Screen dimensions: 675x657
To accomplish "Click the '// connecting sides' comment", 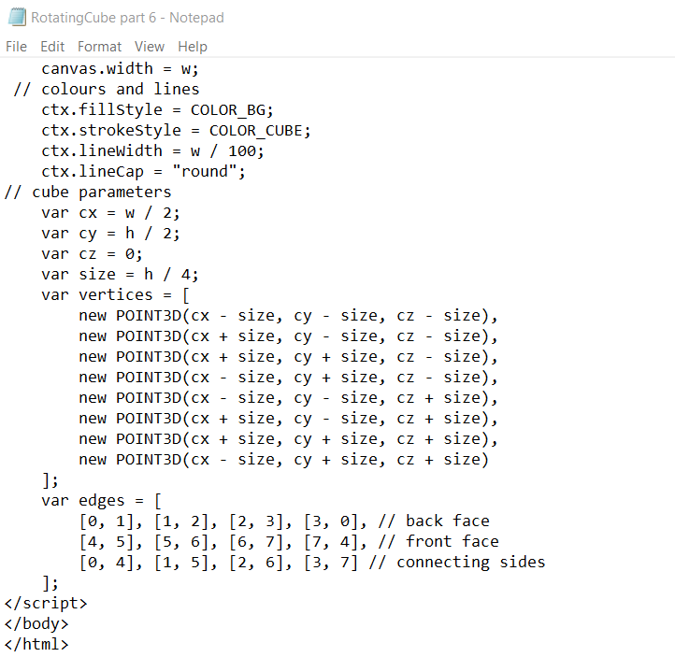I will click(x=457, y=563).
